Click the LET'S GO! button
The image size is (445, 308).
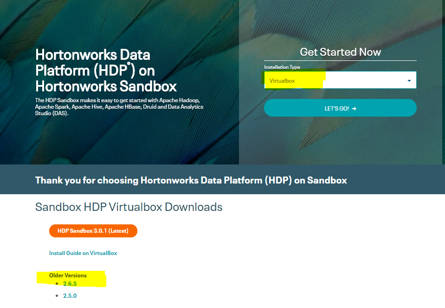pyautogui.click(x=340, y=107)
